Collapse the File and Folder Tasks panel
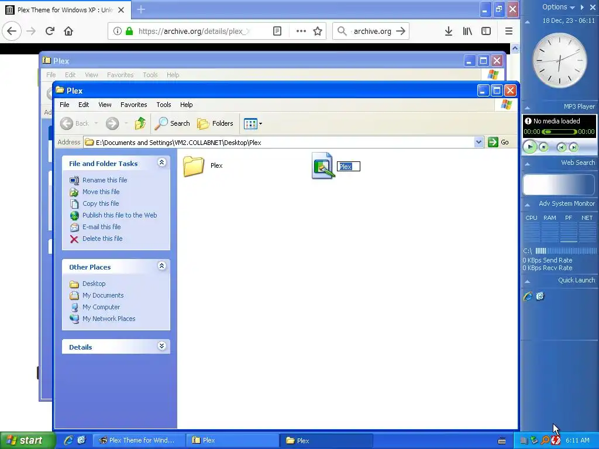 click(161, 163)
